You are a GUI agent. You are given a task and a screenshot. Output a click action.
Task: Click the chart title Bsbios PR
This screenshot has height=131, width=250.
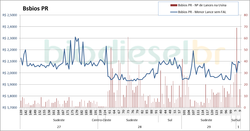click(x=35, y=8)
